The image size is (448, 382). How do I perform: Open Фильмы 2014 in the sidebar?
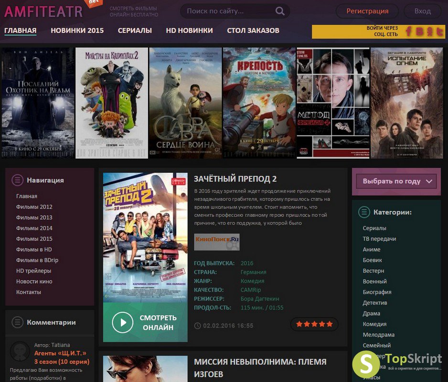pos(34,228)
